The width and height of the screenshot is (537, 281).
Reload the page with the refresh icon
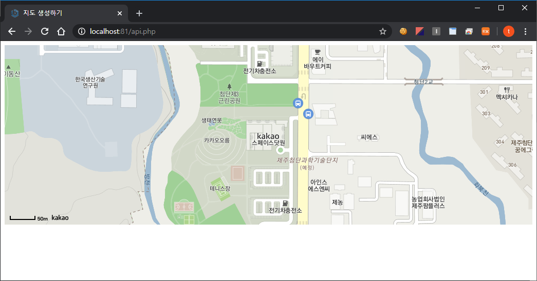[x=45, y=31]
